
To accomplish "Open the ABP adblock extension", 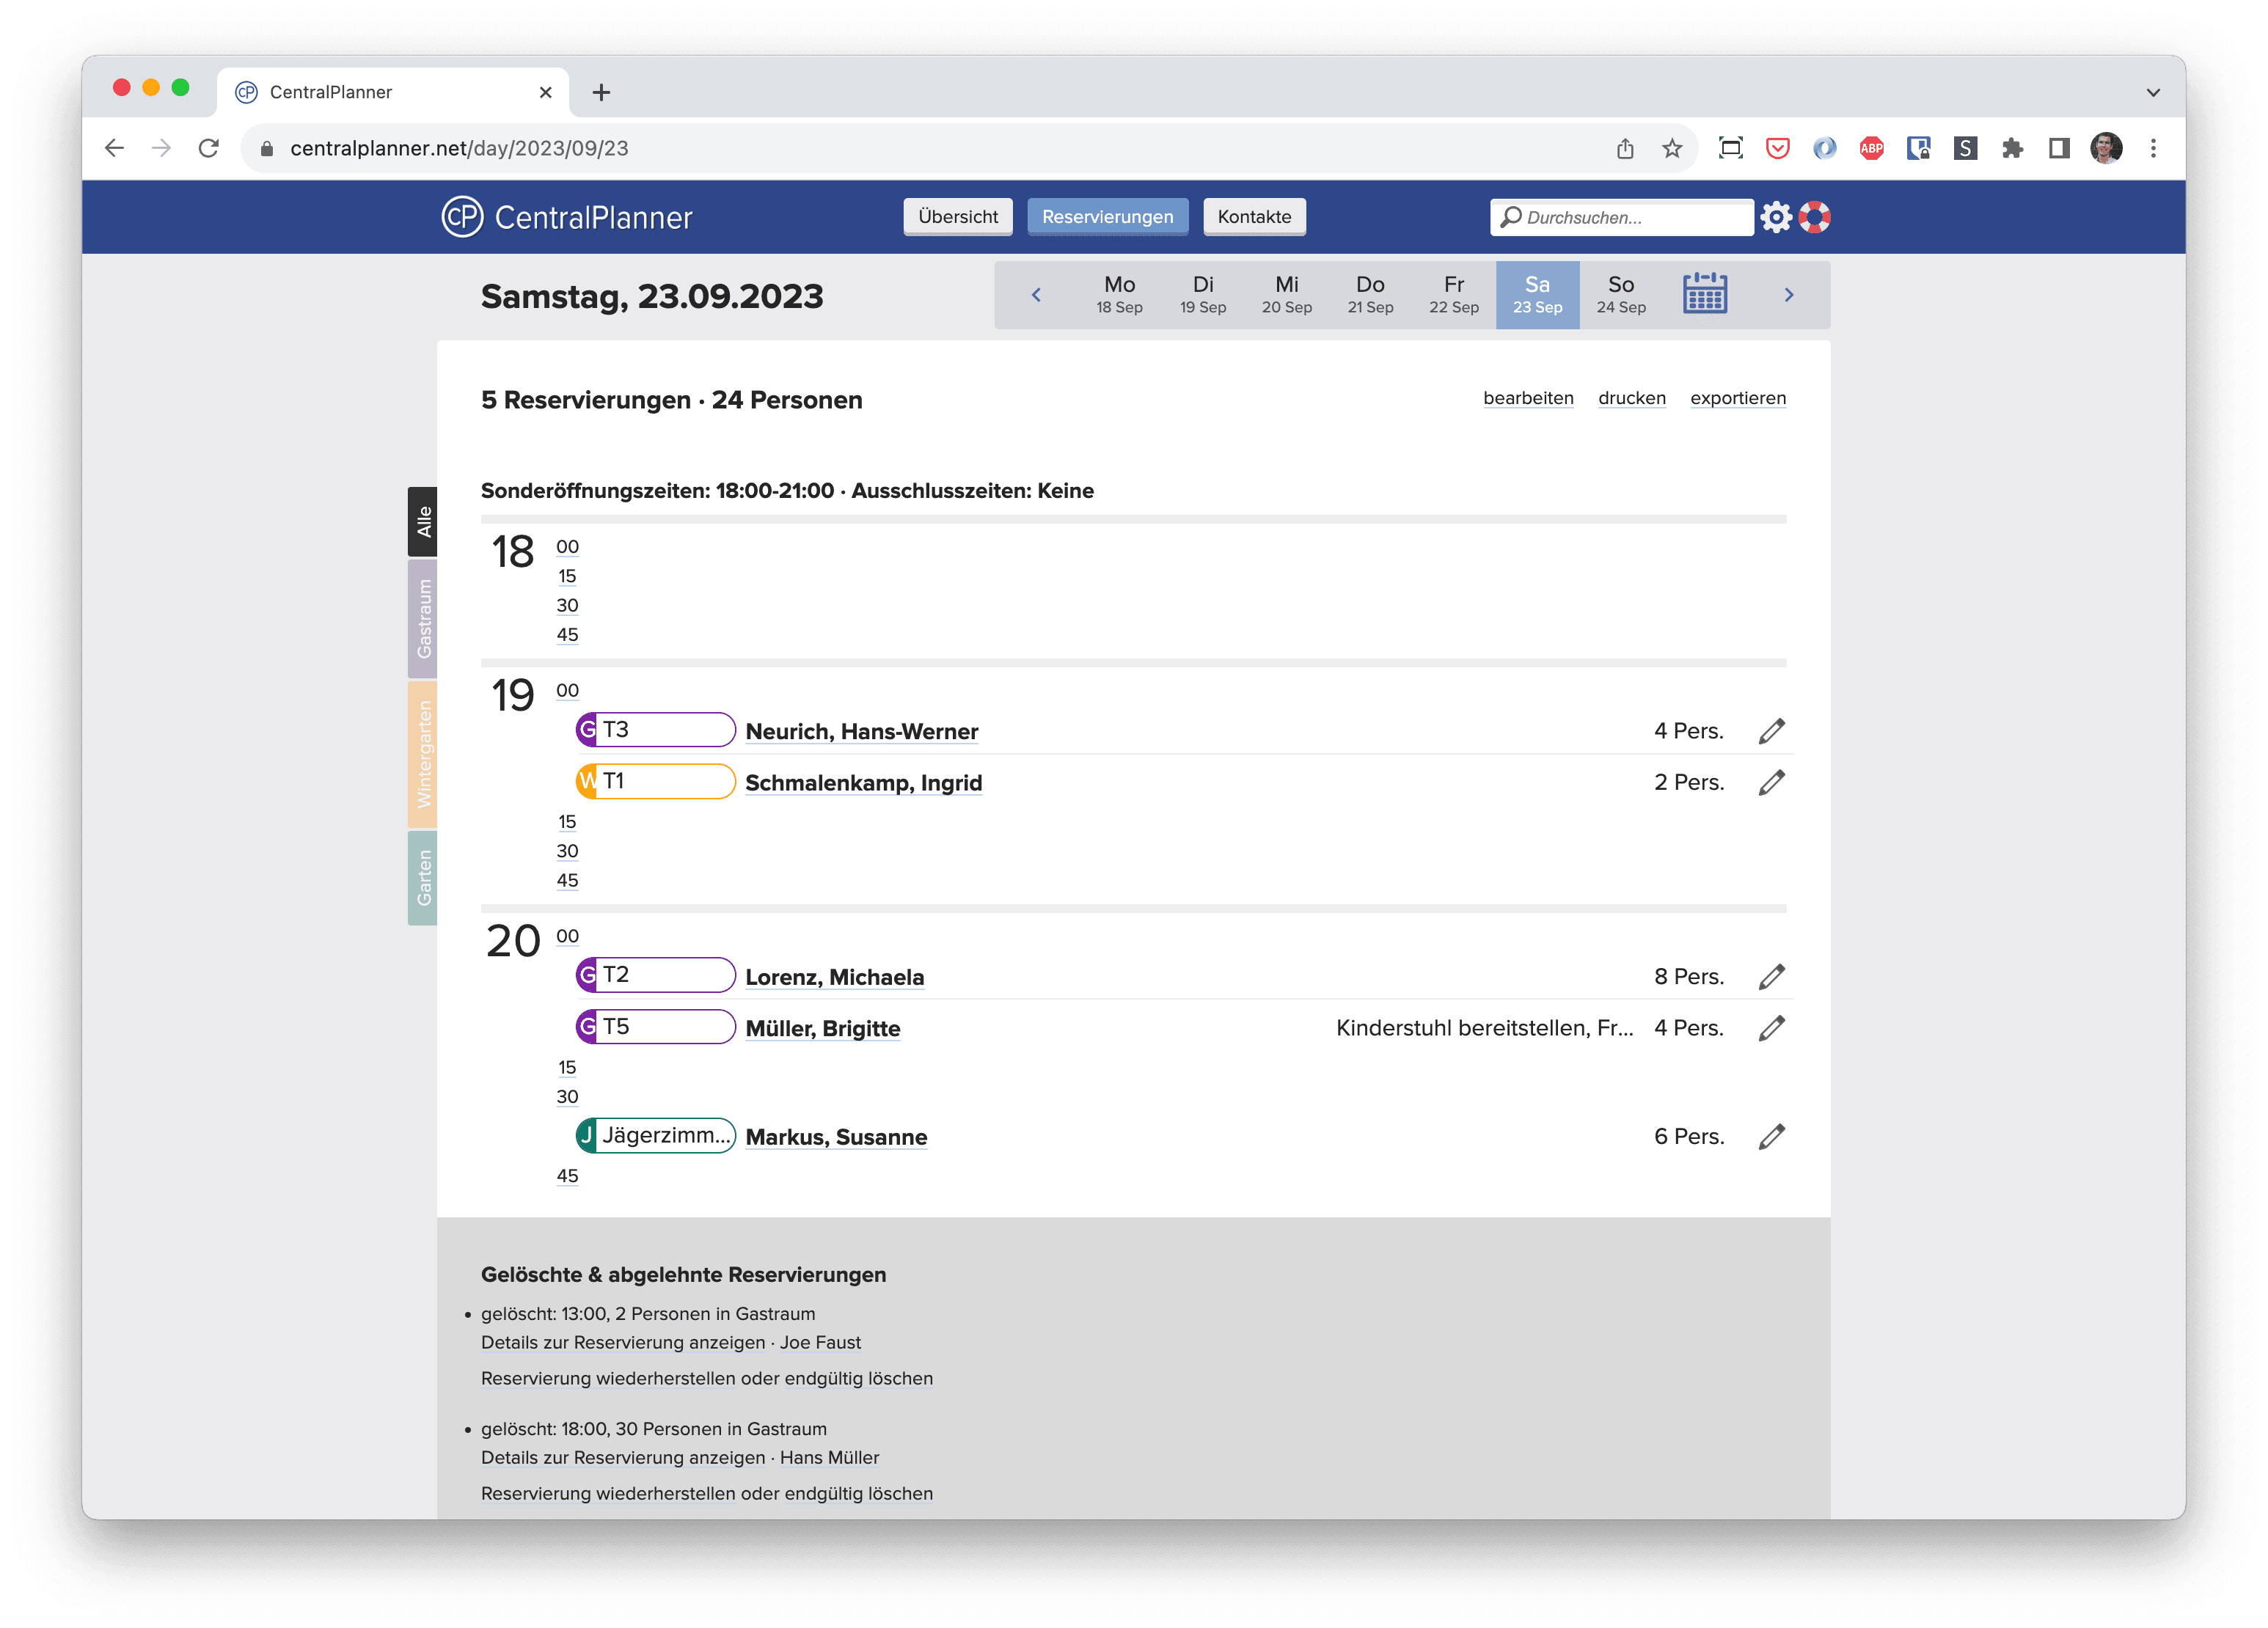I will (1871, 148).
